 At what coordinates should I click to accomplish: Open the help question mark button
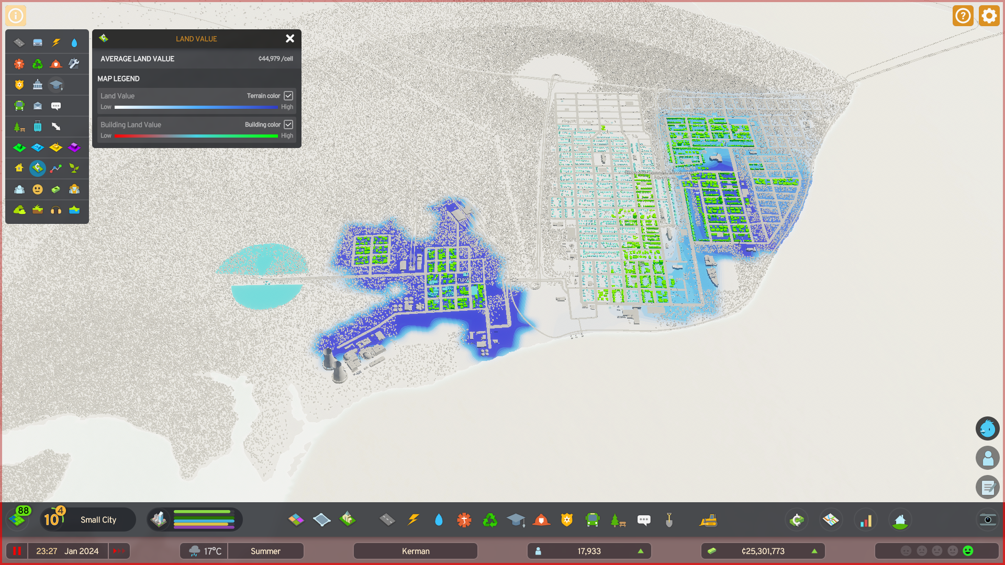coord(963,16)
